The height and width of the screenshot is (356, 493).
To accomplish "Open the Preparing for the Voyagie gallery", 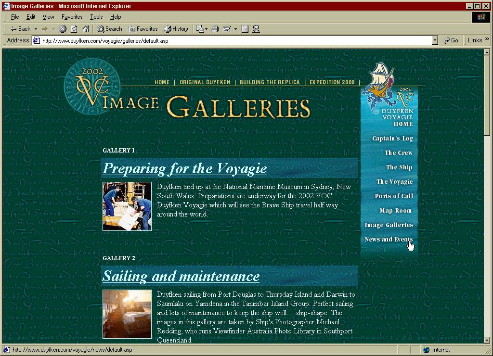I will (x=184, y=169).
